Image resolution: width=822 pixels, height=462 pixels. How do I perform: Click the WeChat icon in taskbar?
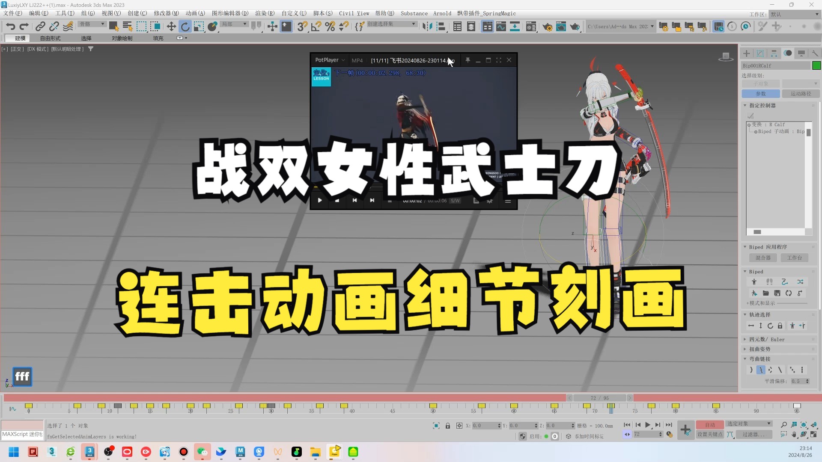(x=203, y=452)
